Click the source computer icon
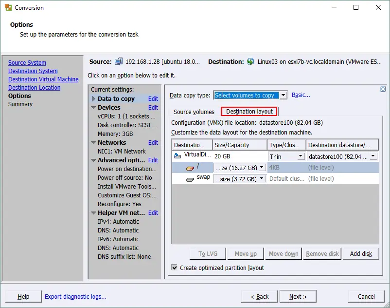The height and width of the screenshot is (308, 390). click(119, 61)
